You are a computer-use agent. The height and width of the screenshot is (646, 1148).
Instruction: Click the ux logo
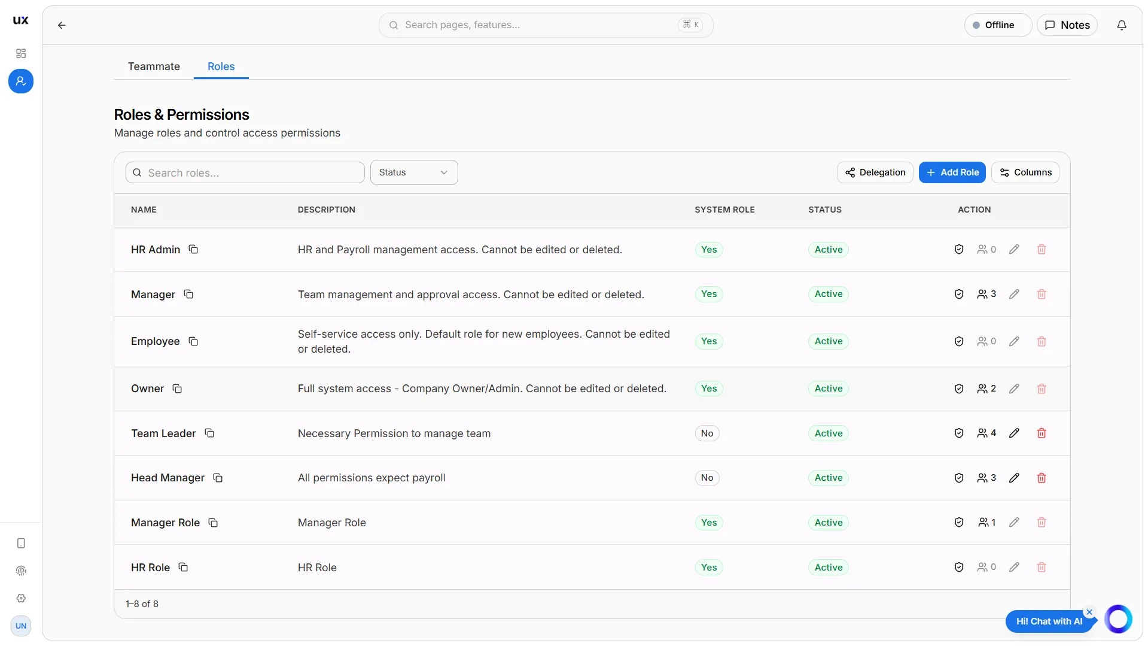[x=21, y=20]
